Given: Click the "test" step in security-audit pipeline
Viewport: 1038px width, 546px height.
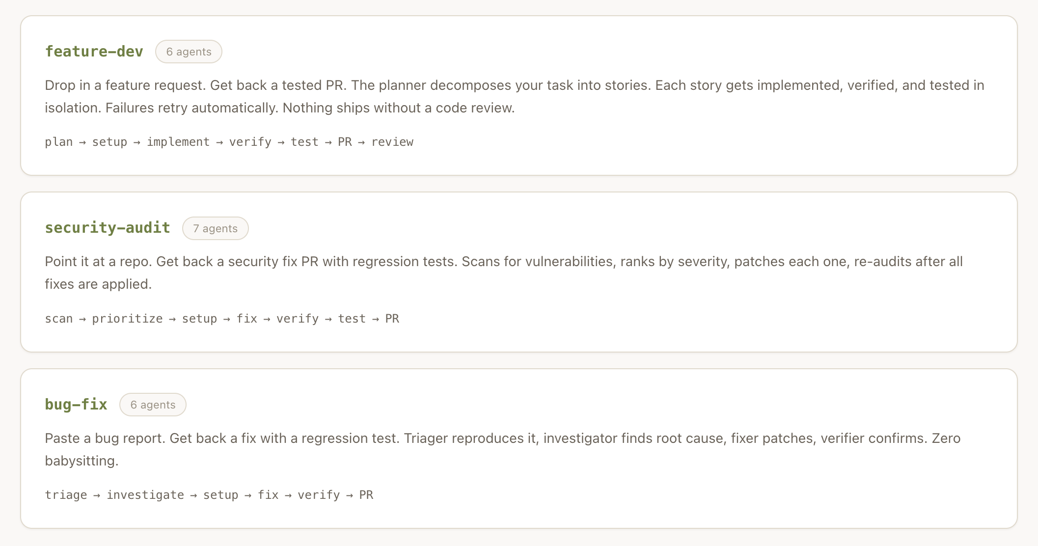Looking at the screenshot, I should (352, 319).
